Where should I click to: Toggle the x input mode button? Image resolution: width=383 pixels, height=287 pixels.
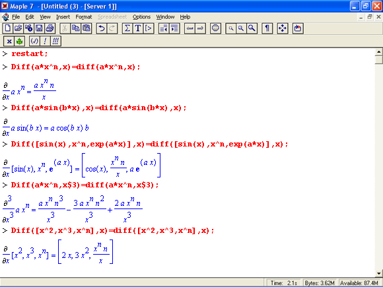(x=9, y=41)
